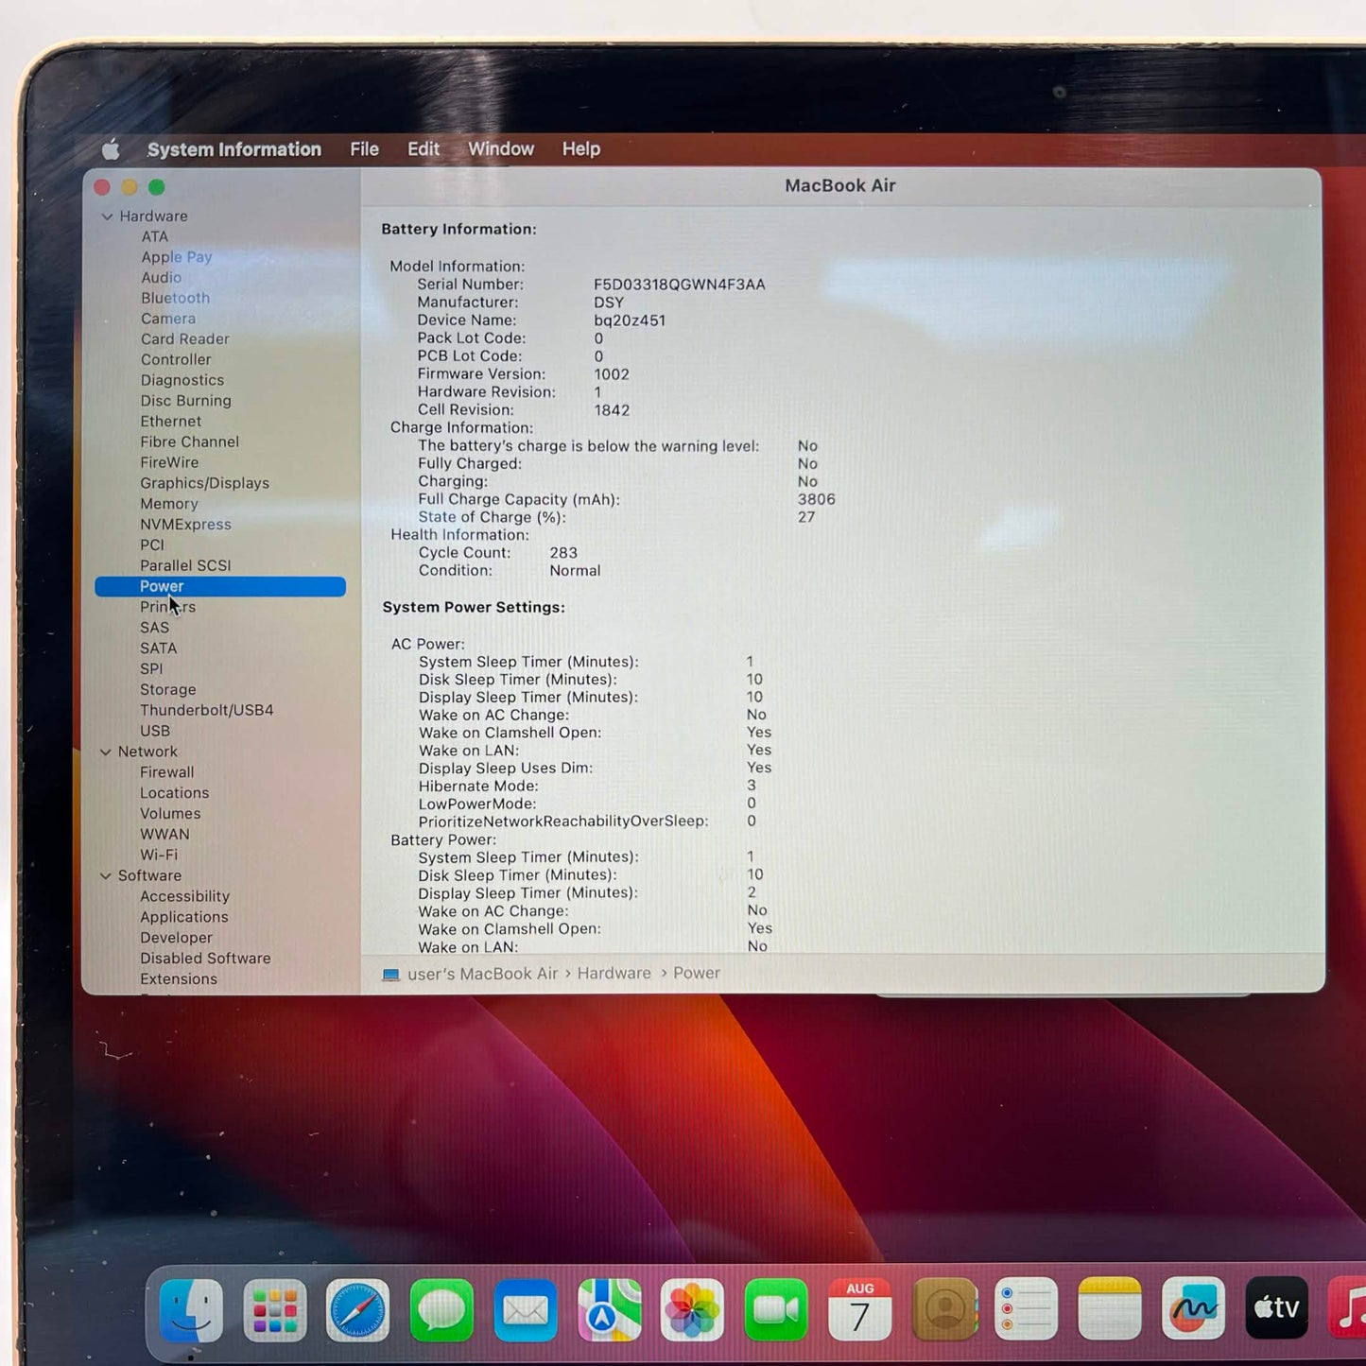Open Messages from the Dock
The width and height of the screenshot is (1366, 1366).
(x=441, y=1311)
